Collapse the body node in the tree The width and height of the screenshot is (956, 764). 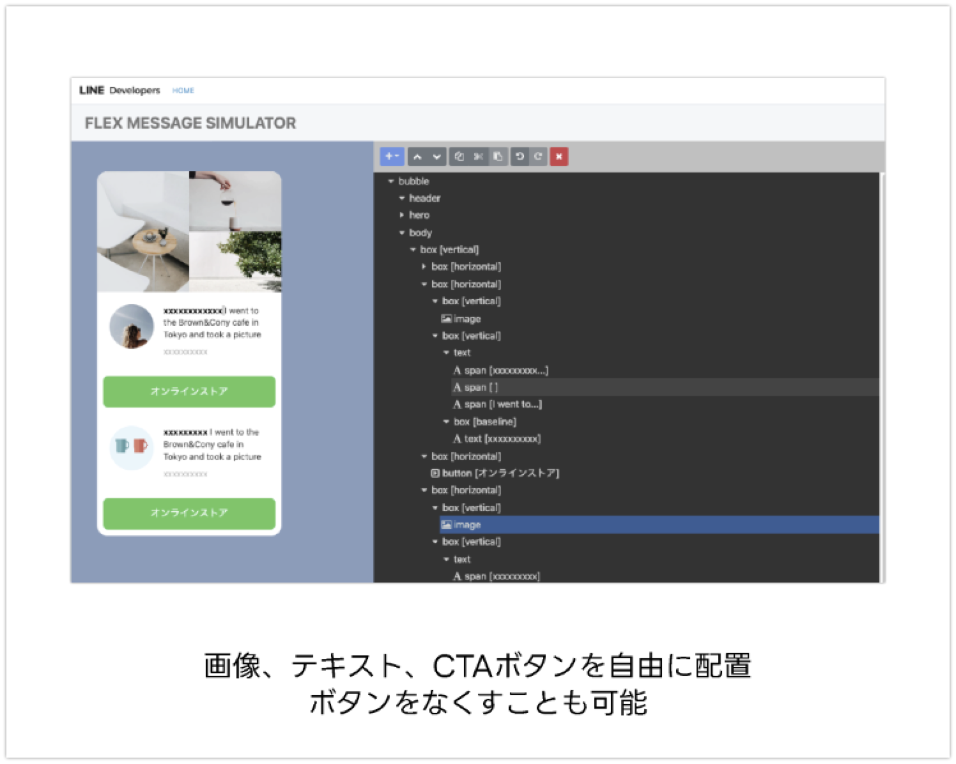coord(401,233)
